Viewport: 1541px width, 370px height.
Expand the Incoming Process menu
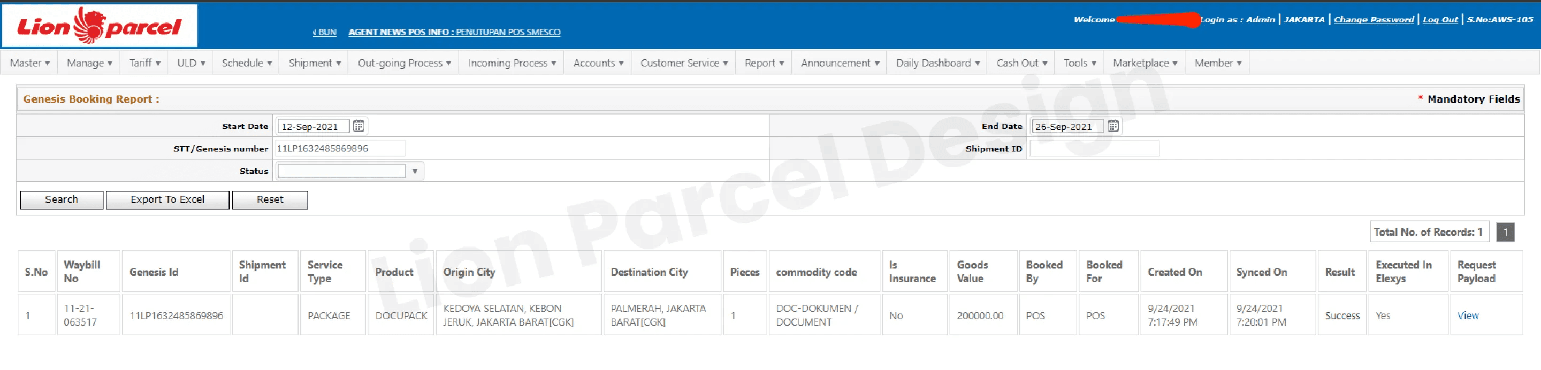(x=512, y=63)
